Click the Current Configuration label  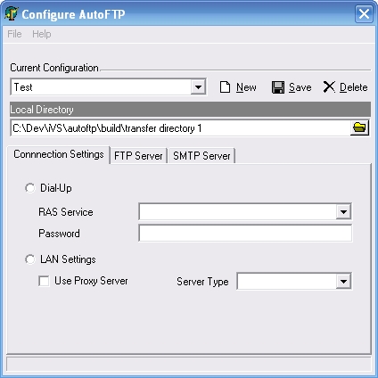[54, 68]
